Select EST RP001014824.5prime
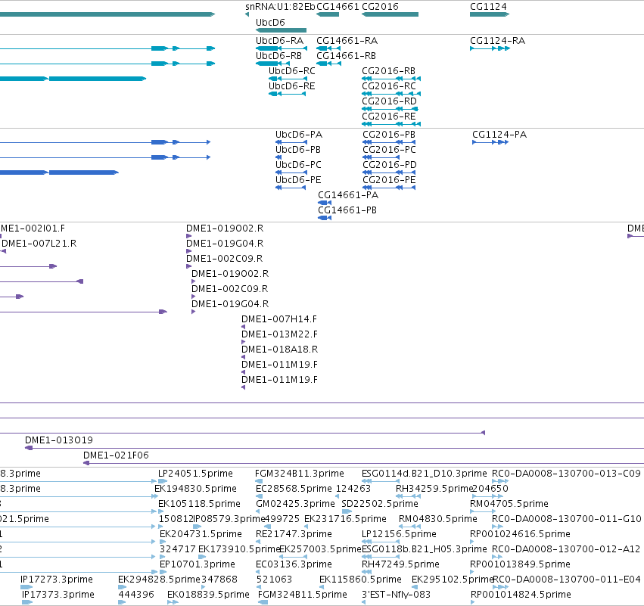The width and height of the screenshot is (644, 606). tap(472, 602)
